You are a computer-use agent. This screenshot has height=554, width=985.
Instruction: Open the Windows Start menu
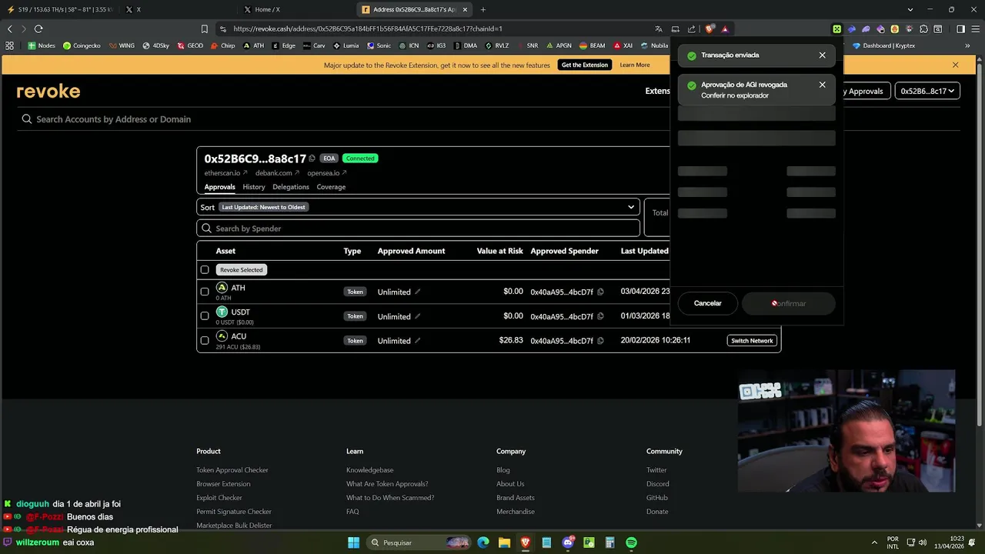click(353, 542)
